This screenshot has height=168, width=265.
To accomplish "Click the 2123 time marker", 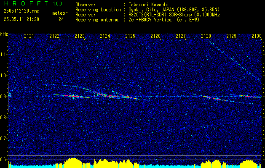I will click(x=80, y=36).
